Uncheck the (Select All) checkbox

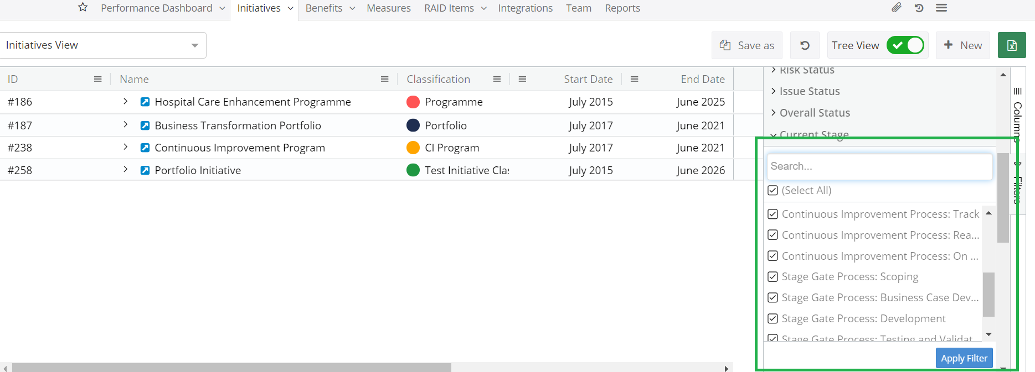[x=773, y=190]
